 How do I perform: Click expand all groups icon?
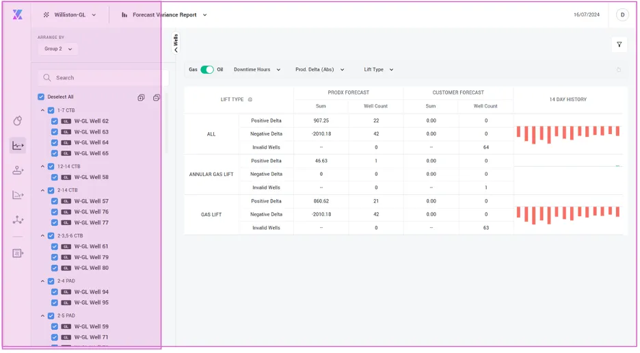141,98
